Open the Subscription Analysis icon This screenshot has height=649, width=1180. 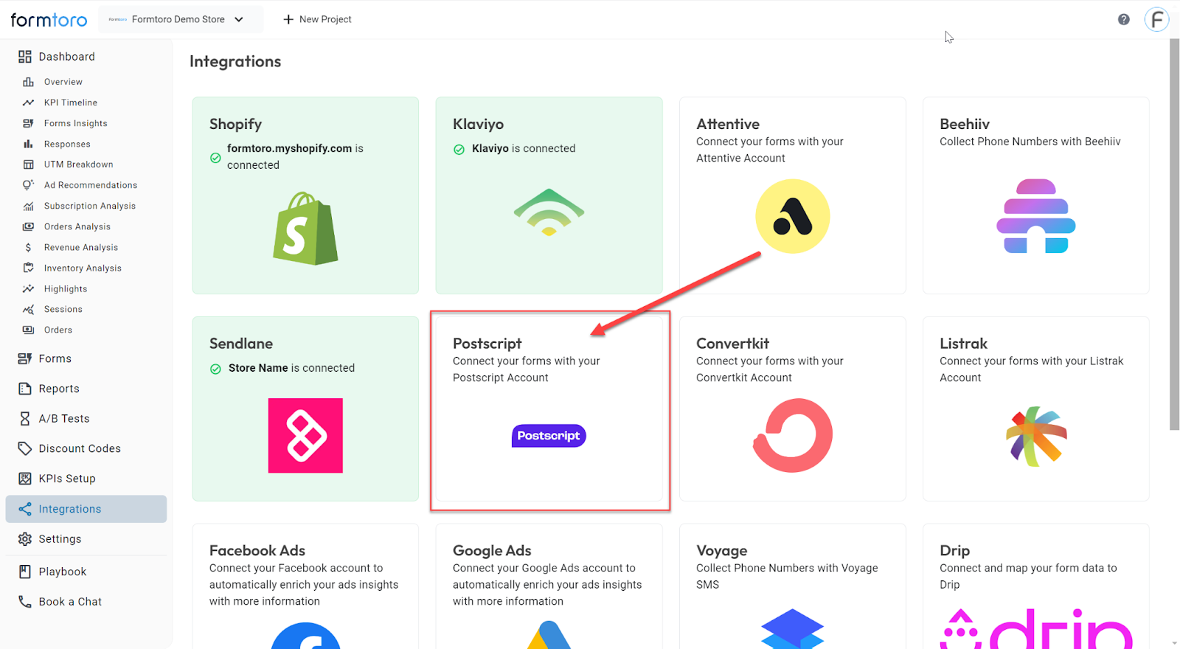point(28,206)
